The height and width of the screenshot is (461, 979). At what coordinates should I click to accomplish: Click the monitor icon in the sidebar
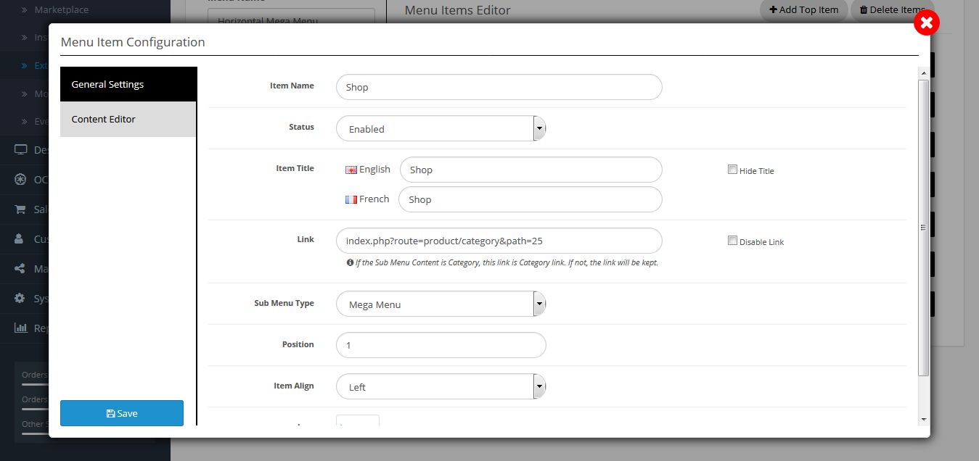point(20,150)
